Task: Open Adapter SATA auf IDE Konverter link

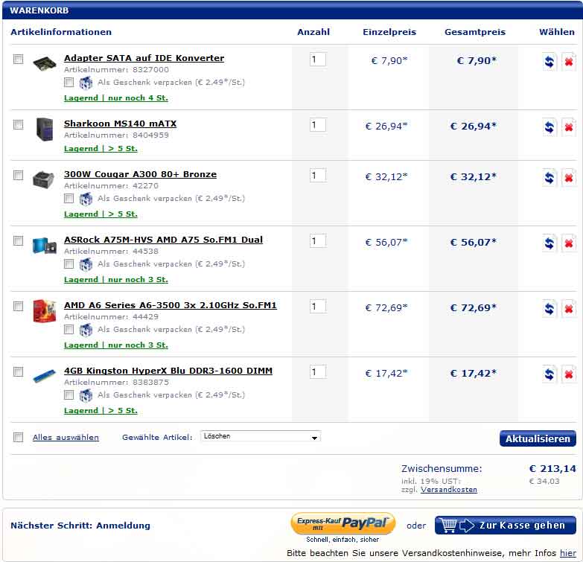Action: [144, 58]
